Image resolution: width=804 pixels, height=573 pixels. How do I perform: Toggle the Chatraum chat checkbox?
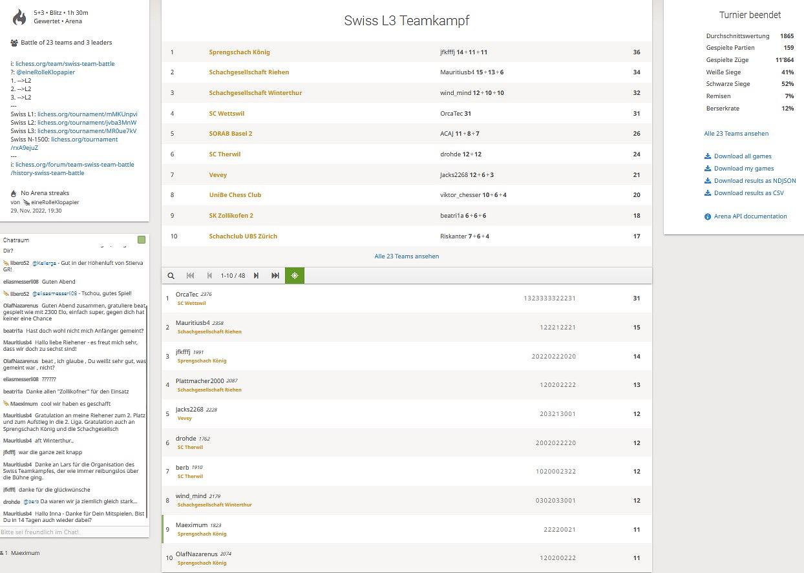point(142,240)
